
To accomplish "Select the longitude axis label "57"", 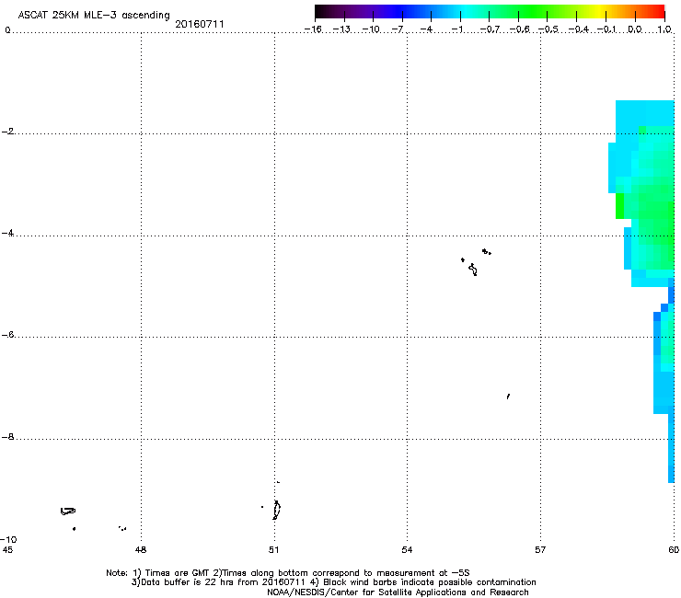I will point(540,550).
